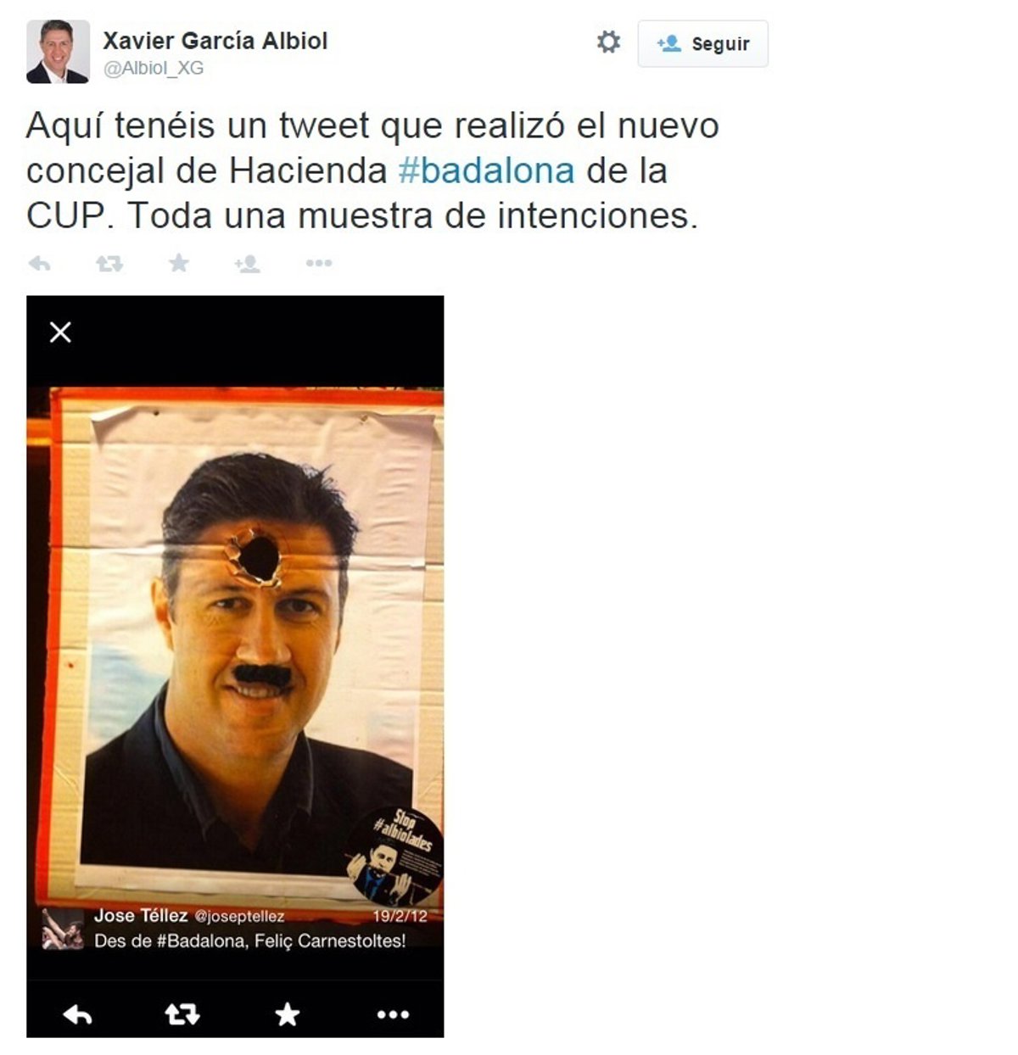1018x1055 pixels.
Task: Expand the white three-dots menu in the bottom bar
Action: (393, 1014)
